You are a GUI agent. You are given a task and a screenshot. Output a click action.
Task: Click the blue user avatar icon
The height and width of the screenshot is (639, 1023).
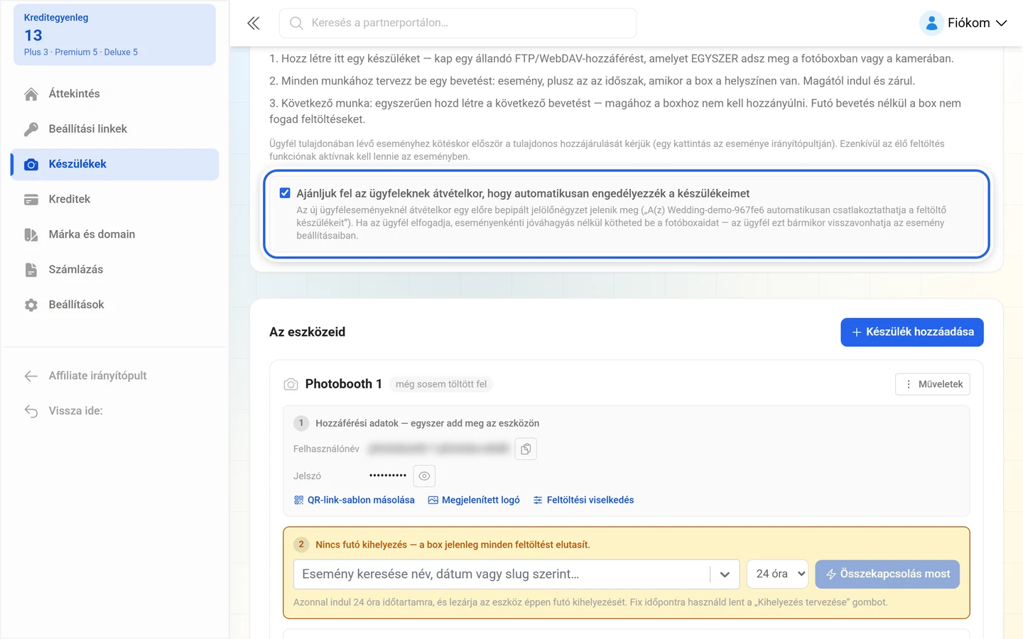(x=931, y=23)
